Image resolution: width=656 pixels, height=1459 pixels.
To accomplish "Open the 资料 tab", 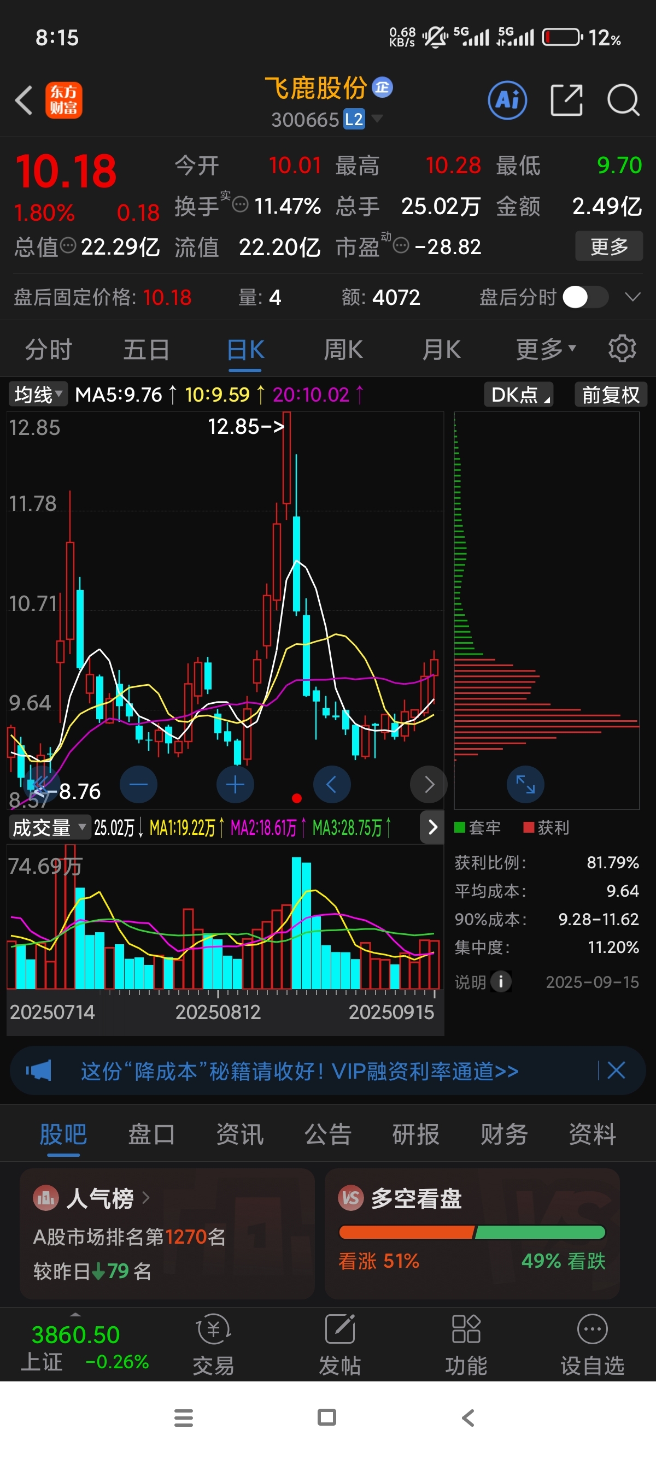I will pyautogui.click(x=592, y=1134).
